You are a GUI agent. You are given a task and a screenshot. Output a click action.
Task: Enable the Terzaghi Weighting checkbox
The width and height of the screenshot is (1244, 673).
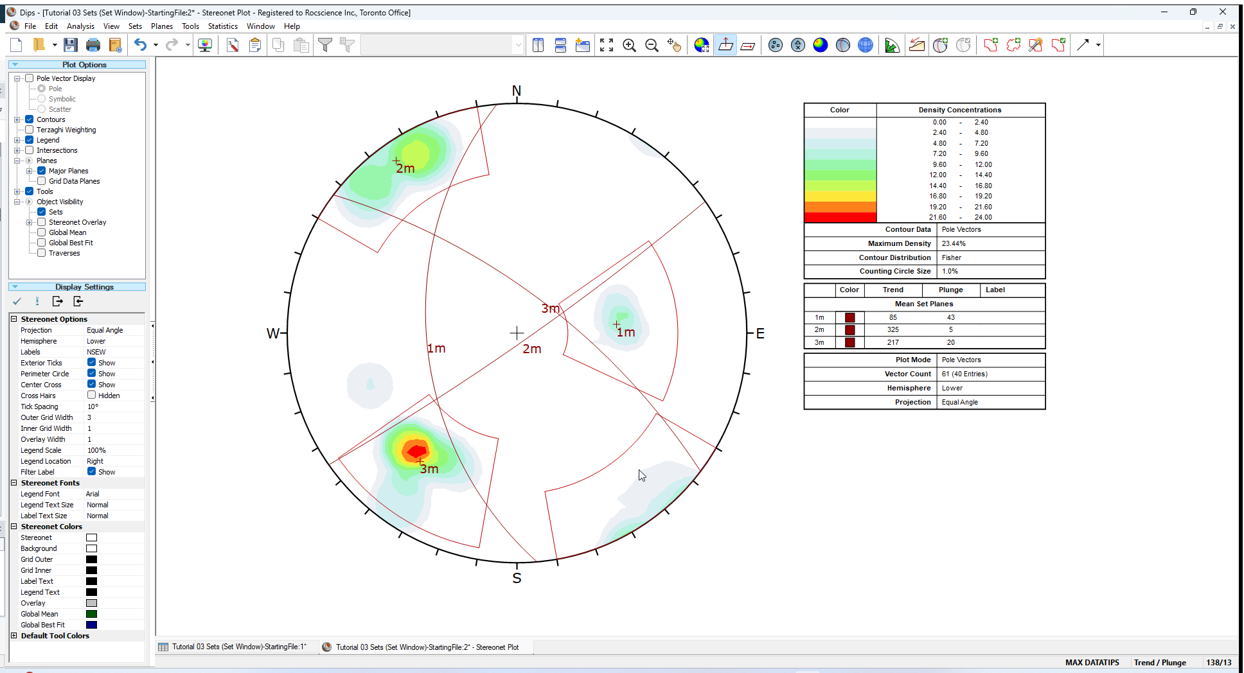tap(29, 129)
